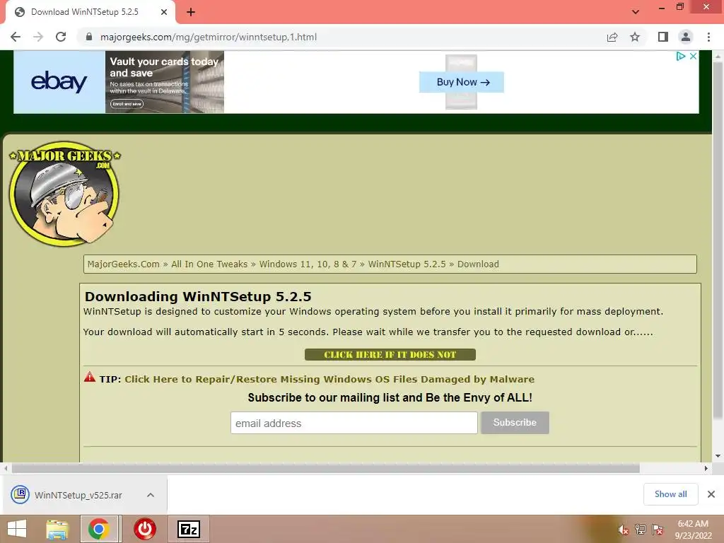Open Chrome three-dot menu
724x543 pixels.
(708, 37)
